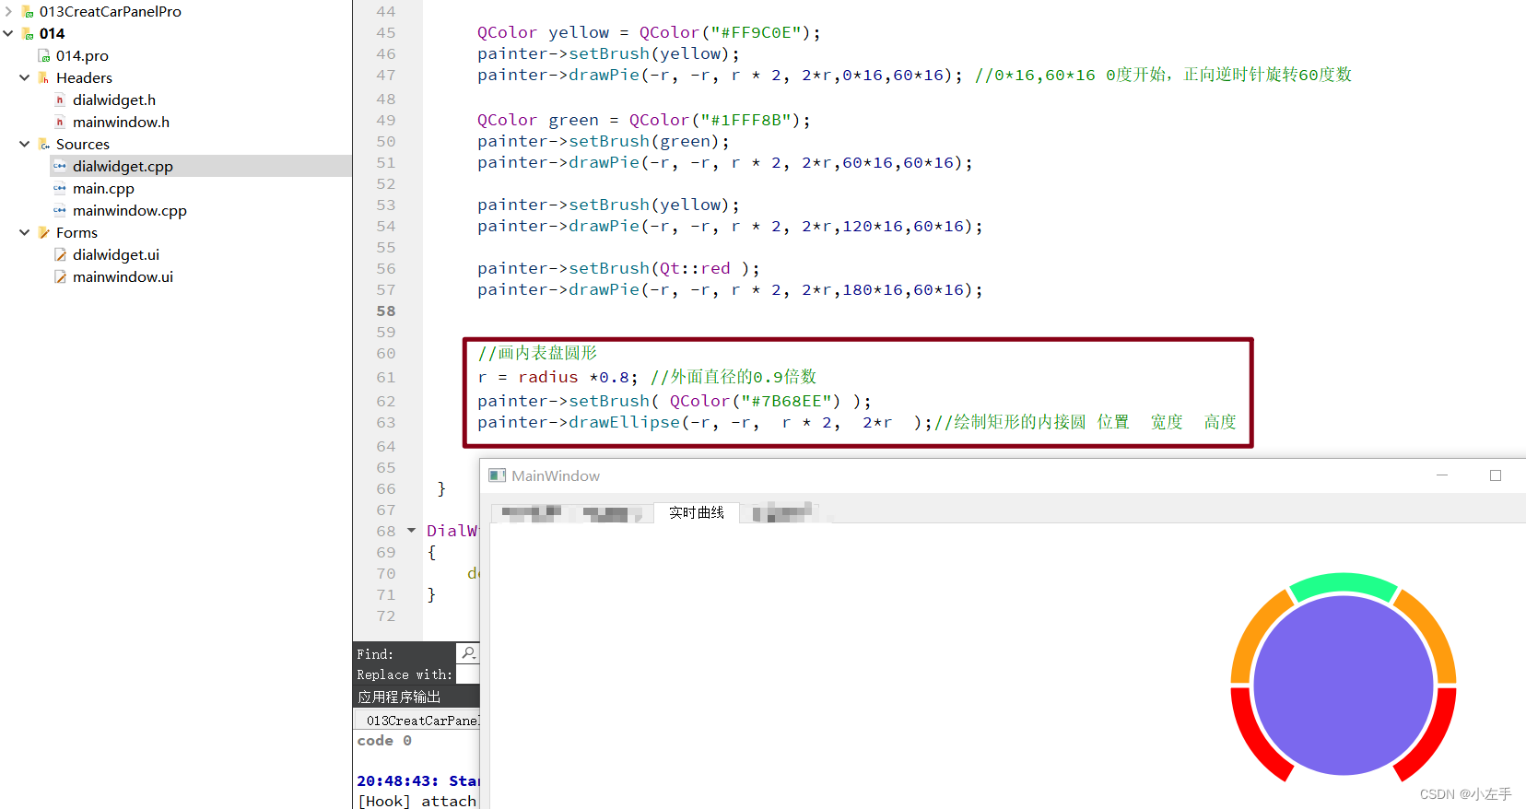
Task: Click the purple inner dial circle
Action: [1344, 685]
